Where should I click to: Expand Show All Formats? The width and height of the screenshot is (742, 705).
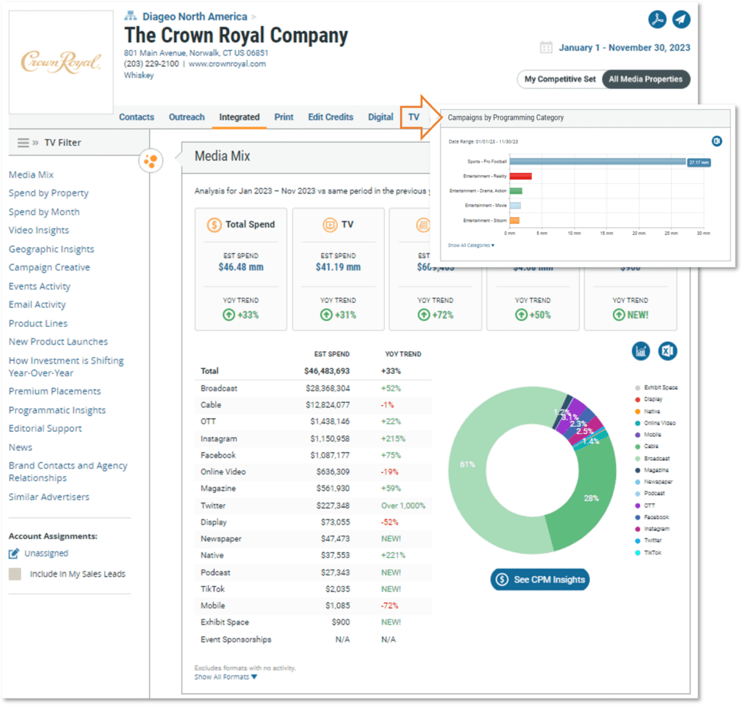226,677
